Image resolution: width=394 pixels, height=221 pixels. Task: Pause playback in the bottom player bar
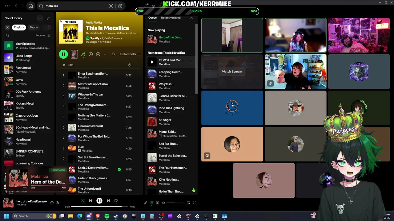[x=99, y=201]
